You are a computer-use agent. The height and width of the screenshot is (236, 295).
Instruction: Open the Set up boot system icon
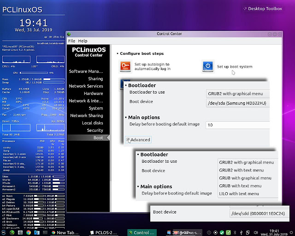[x=208, y=66]
